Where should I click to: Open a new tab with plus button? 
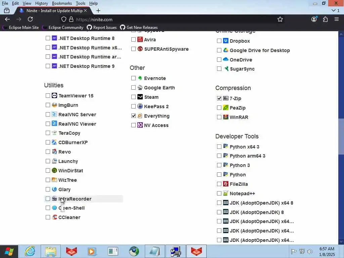[98, 10]
